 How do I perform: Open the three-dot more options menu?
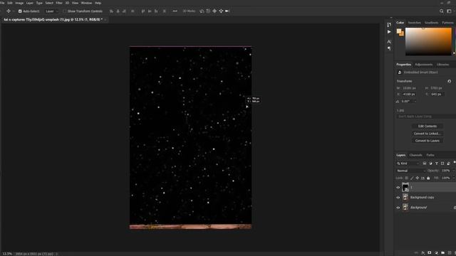tap(175, 11)
